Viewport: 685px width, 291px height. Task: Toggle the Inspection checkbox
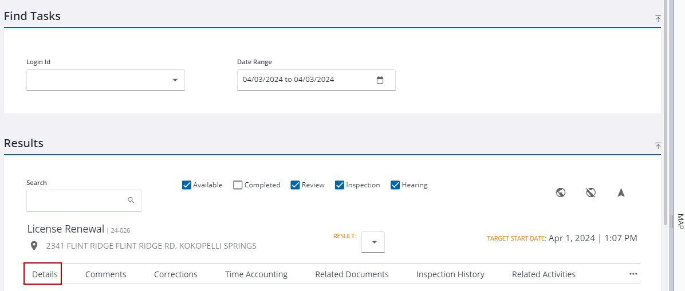339,185
